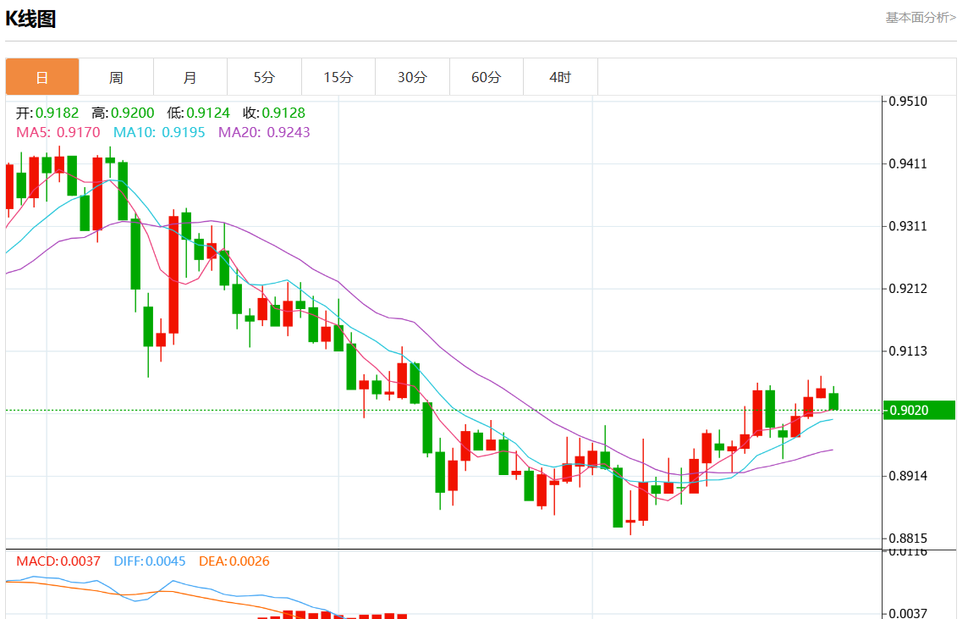
Task: Click the MA5: 0.9170 indicator label
Action: click(x=58, y=132)
